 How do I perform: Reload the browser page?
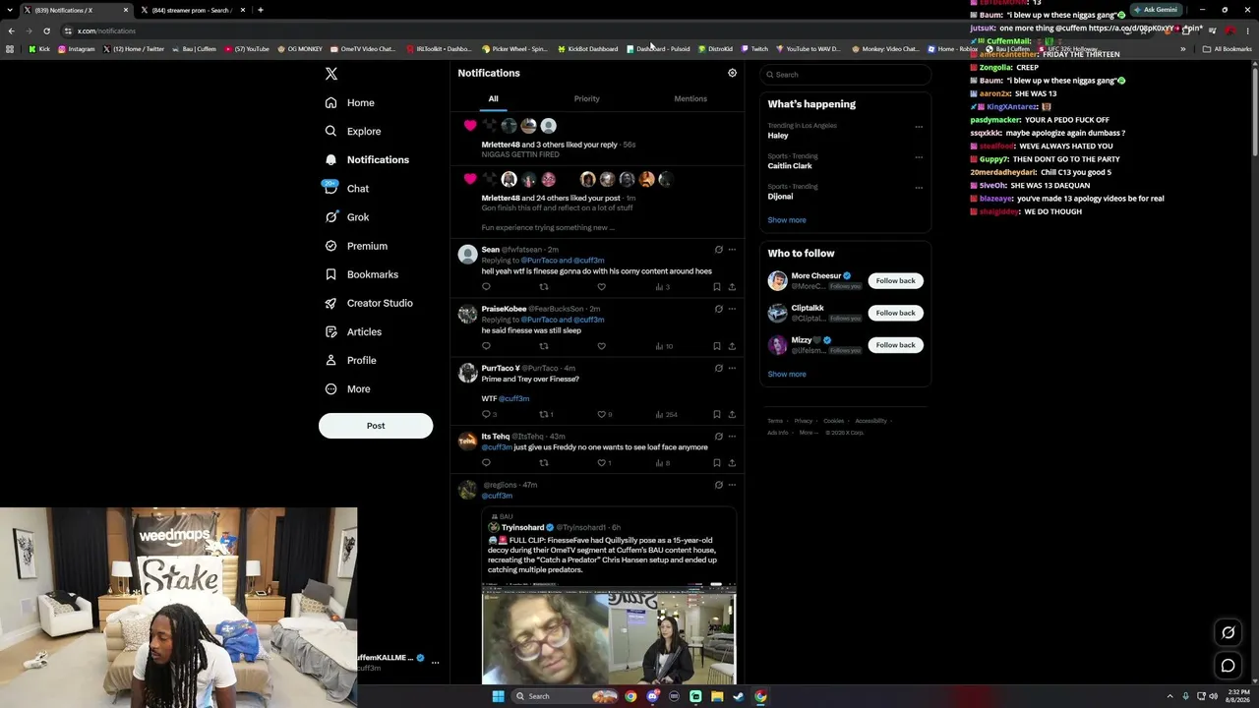click(46, 30)
